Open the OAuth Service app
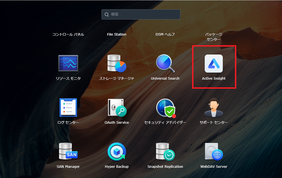The height and width of the screenshot is (178, 282). [117, 108]
